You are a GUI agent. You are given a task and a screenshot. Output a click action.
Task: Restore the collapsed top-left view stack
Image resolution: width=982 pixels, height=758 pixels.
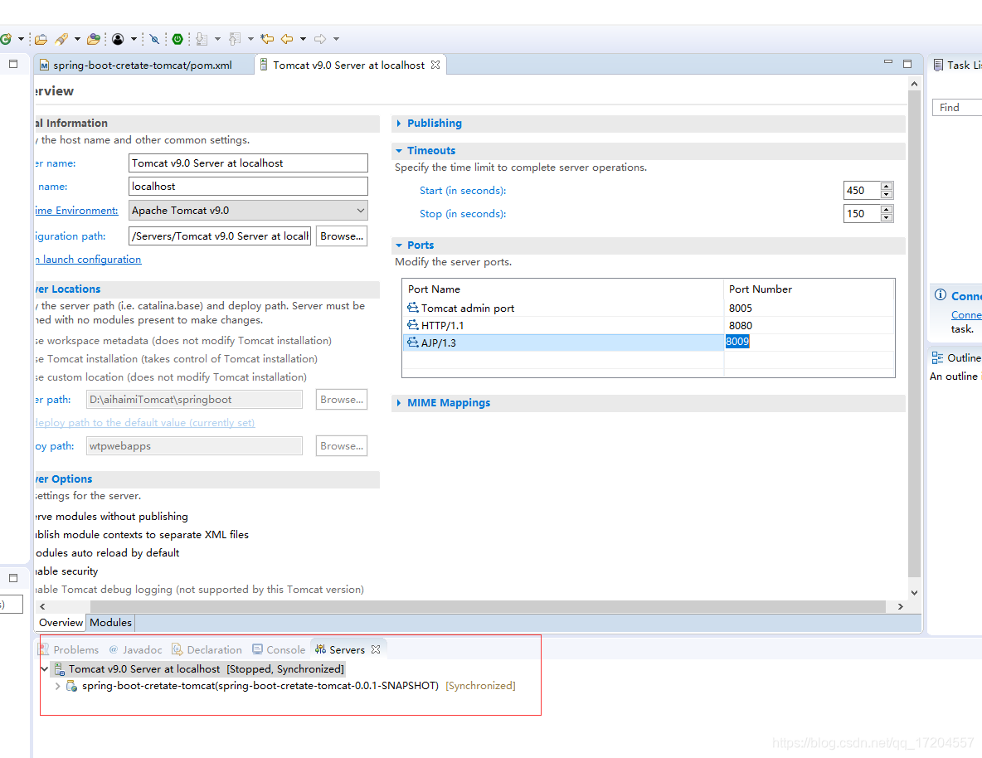[x=13, y=64]
